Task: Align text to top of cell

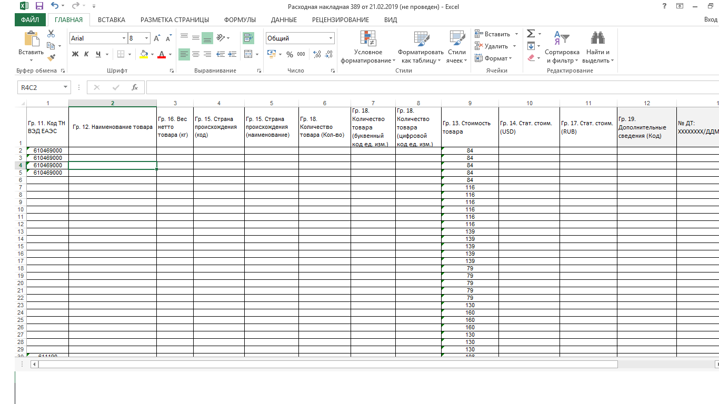Action: (x=184, y=38)
